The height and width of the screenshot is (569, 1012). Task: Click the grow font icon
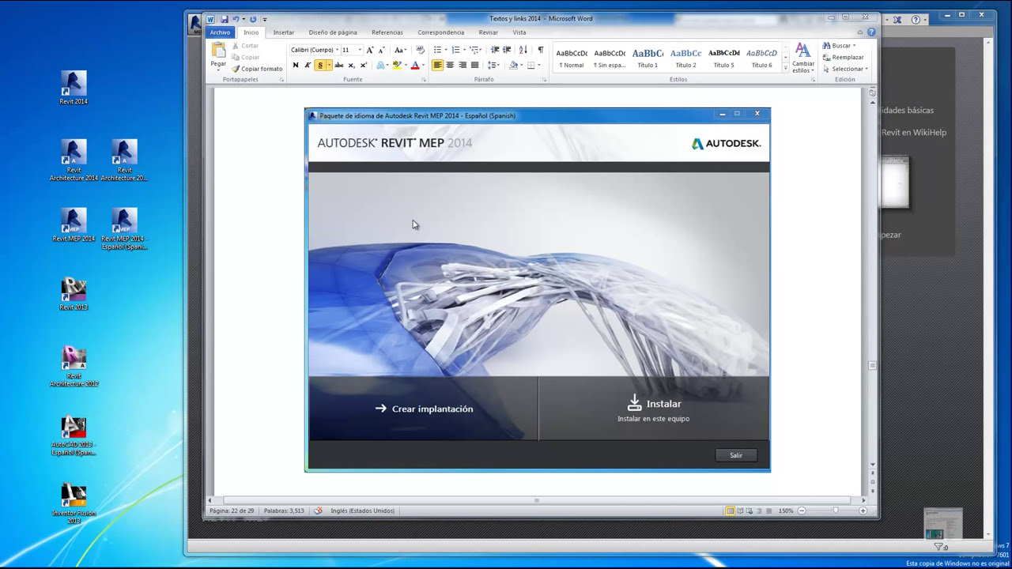pyautogui.click(x=370, y=50)
